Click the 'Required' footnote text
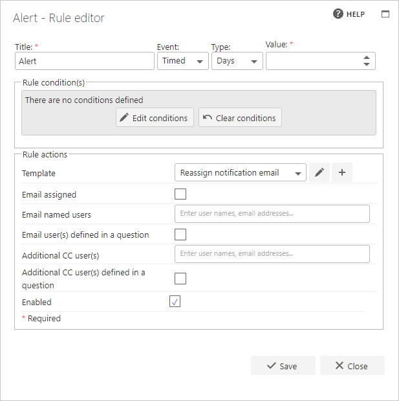Viewport: 399px width, 401px height. (44, 318)
